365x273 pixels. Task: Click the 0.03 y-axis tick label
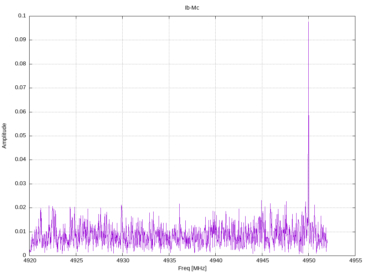21,184
